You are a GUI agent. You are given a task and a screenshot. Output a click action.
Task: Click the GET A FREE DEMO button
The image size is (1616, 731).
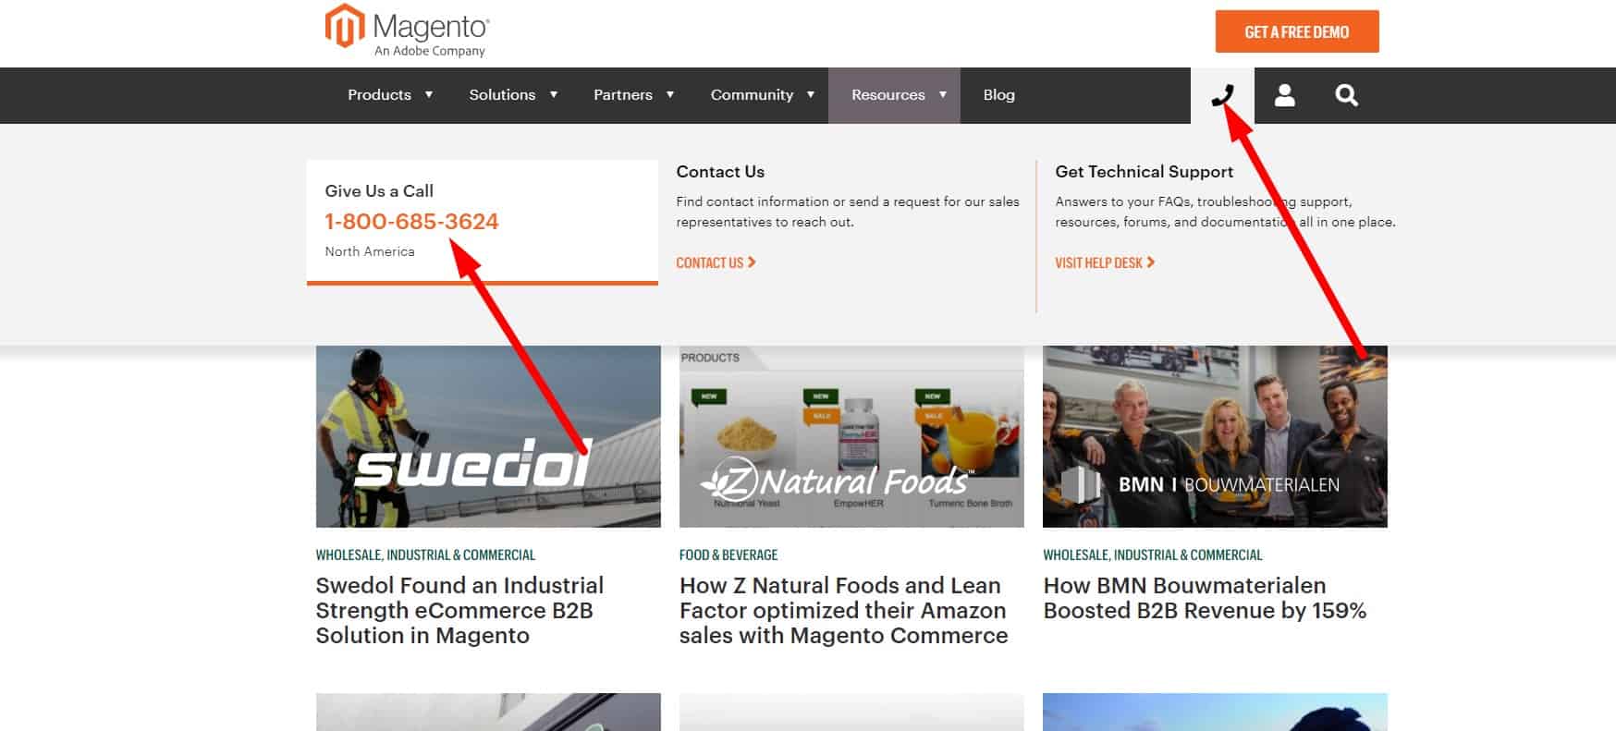pyautogui.click(x=1297, y=31)
